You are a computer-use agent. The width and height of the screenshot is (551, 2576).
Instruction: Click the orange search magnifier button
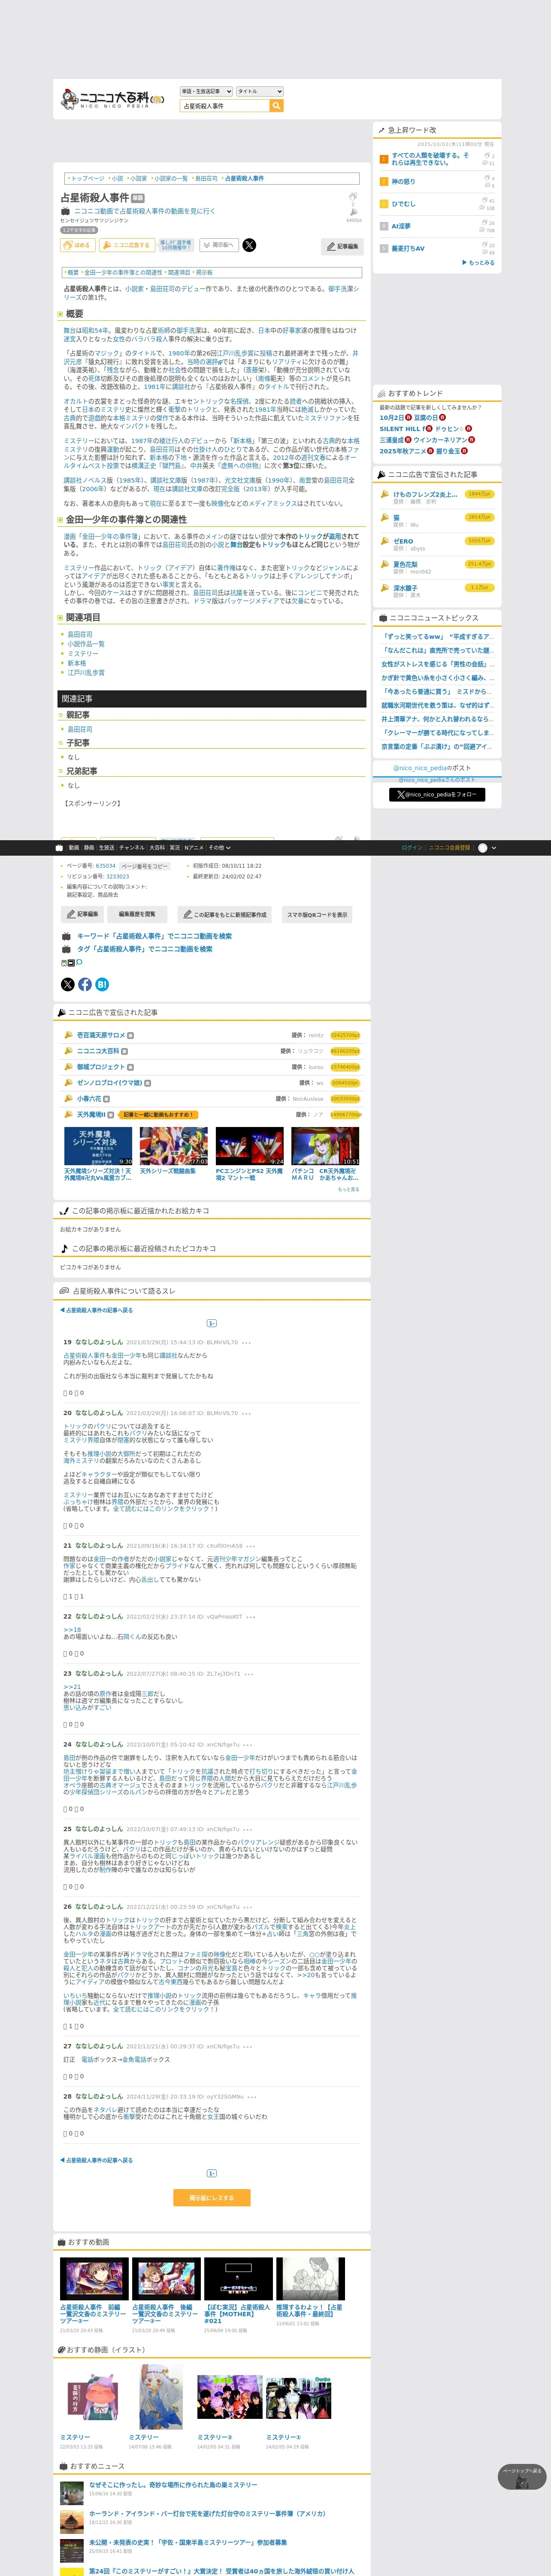tap(277, 106)
